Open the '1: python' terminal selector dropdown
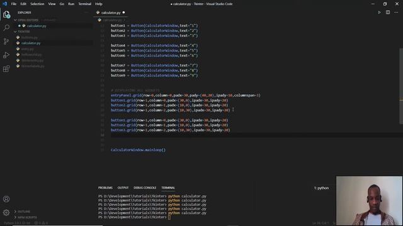The height and width of the screenshot is (226, 403). point(321,188)
